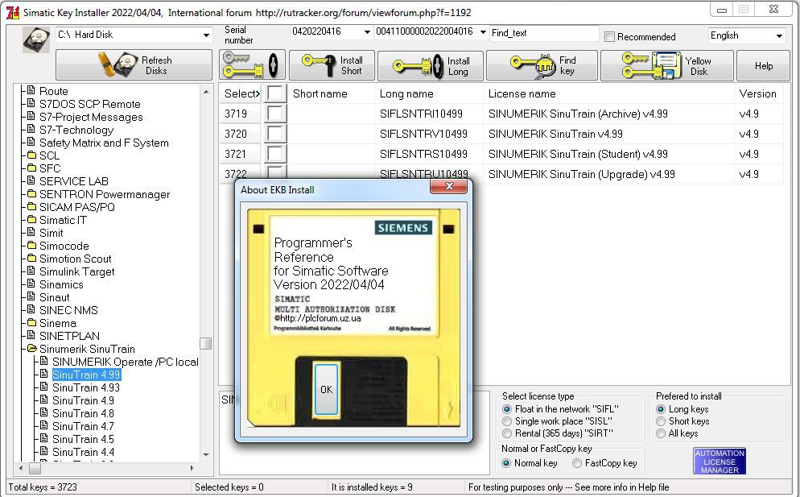Click the Find_text input field
This screenshot has width=800, height=497.
[x=544, y=33]
